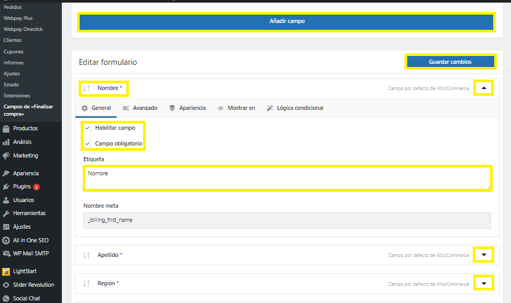
Task: Open Análisis via its bar-chart icon
Action: tap(6, 142)
